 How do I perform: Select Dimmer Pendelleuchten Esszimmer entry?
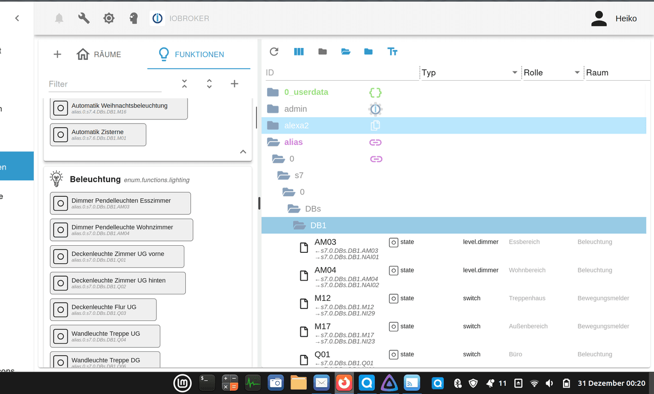120,203
